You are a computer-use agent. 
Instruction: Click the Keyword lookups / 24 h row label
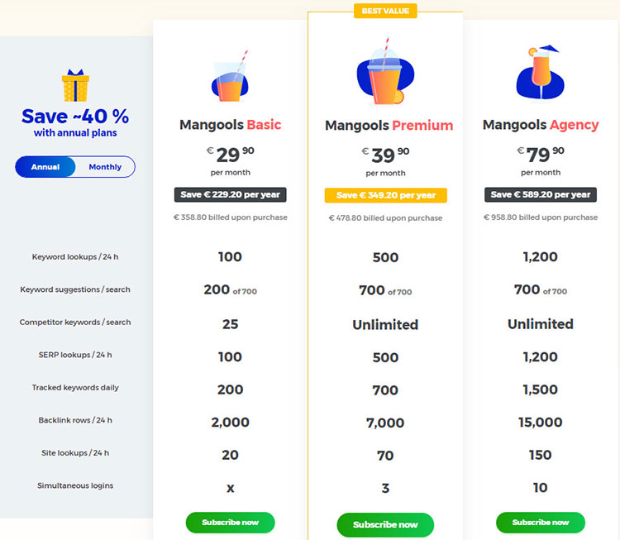coord(75,257)
